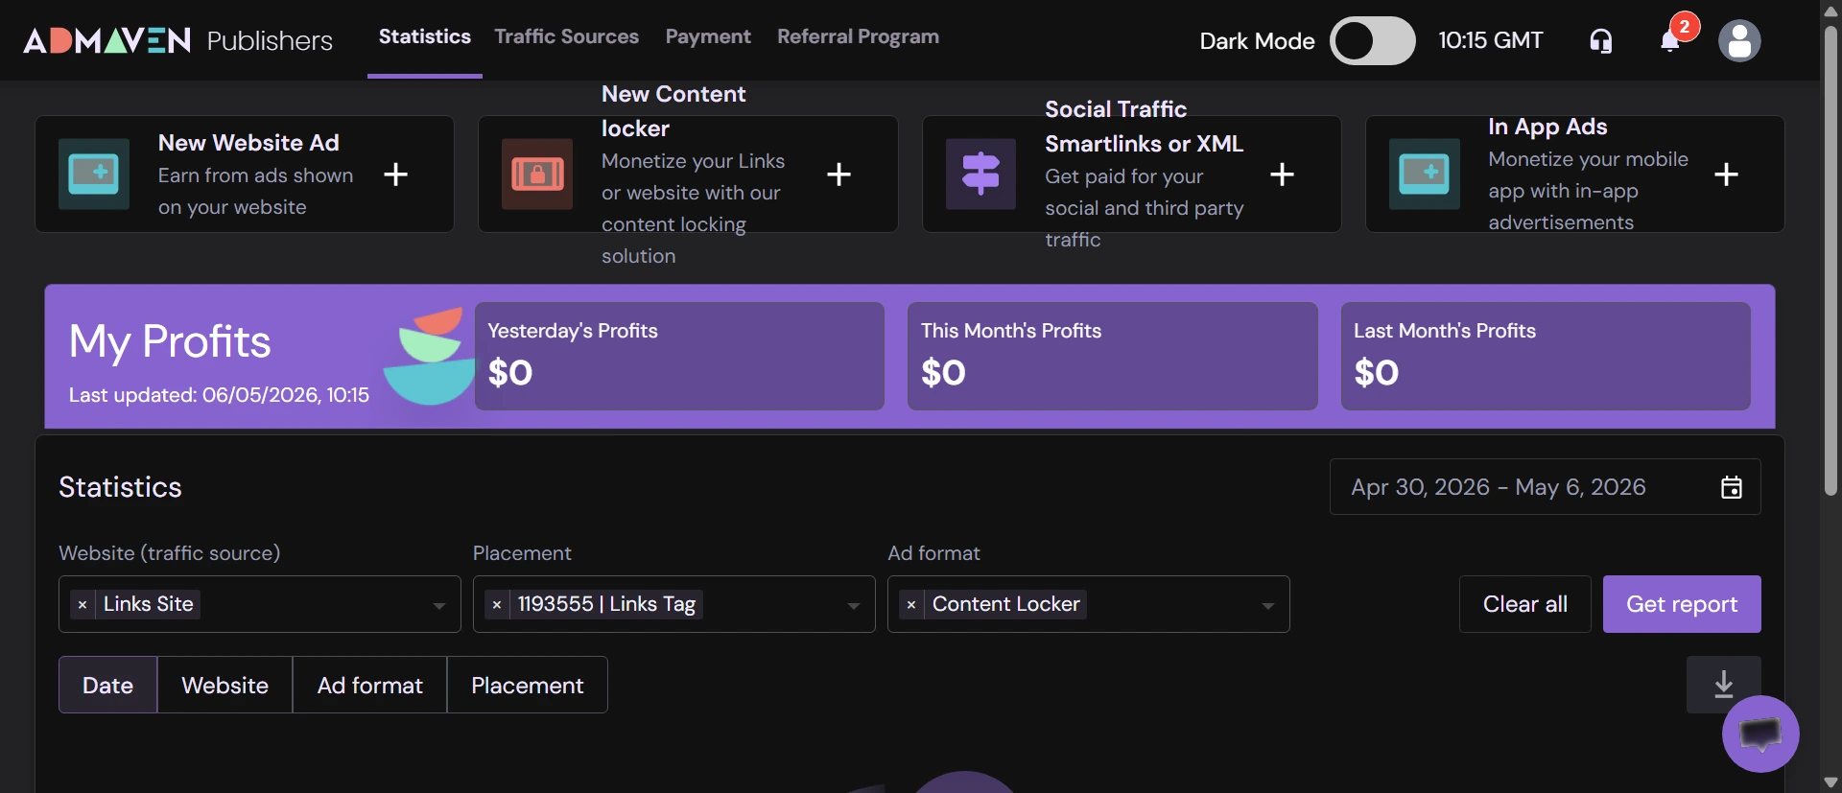Expand the Placement dropdown arrow

854,605
